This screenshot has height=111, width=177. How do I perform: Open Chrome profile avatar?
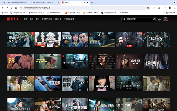[x=170, y=8]
